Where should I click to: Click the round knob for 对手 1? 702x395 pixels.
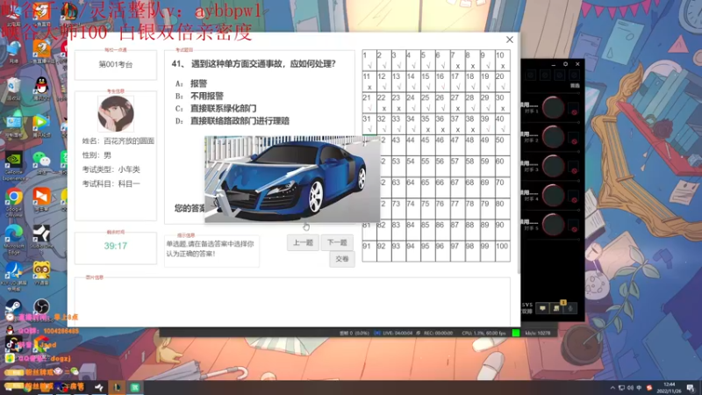(553, 107)
